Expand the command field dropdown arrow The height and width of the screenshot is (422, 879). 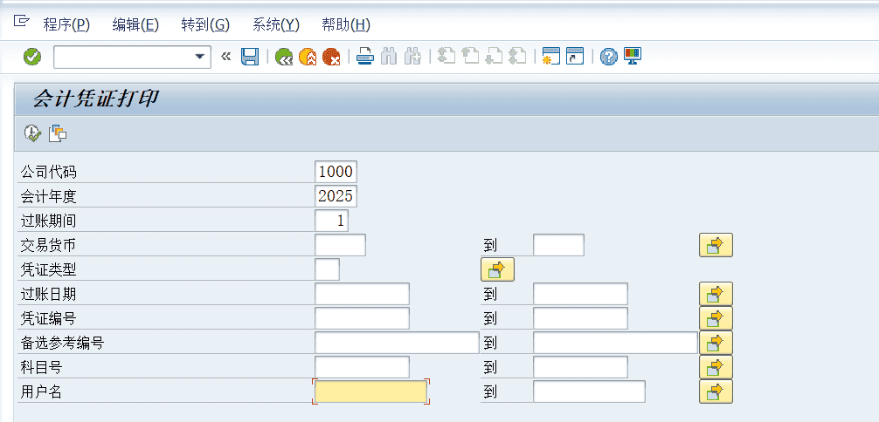[x=200, y=57]
